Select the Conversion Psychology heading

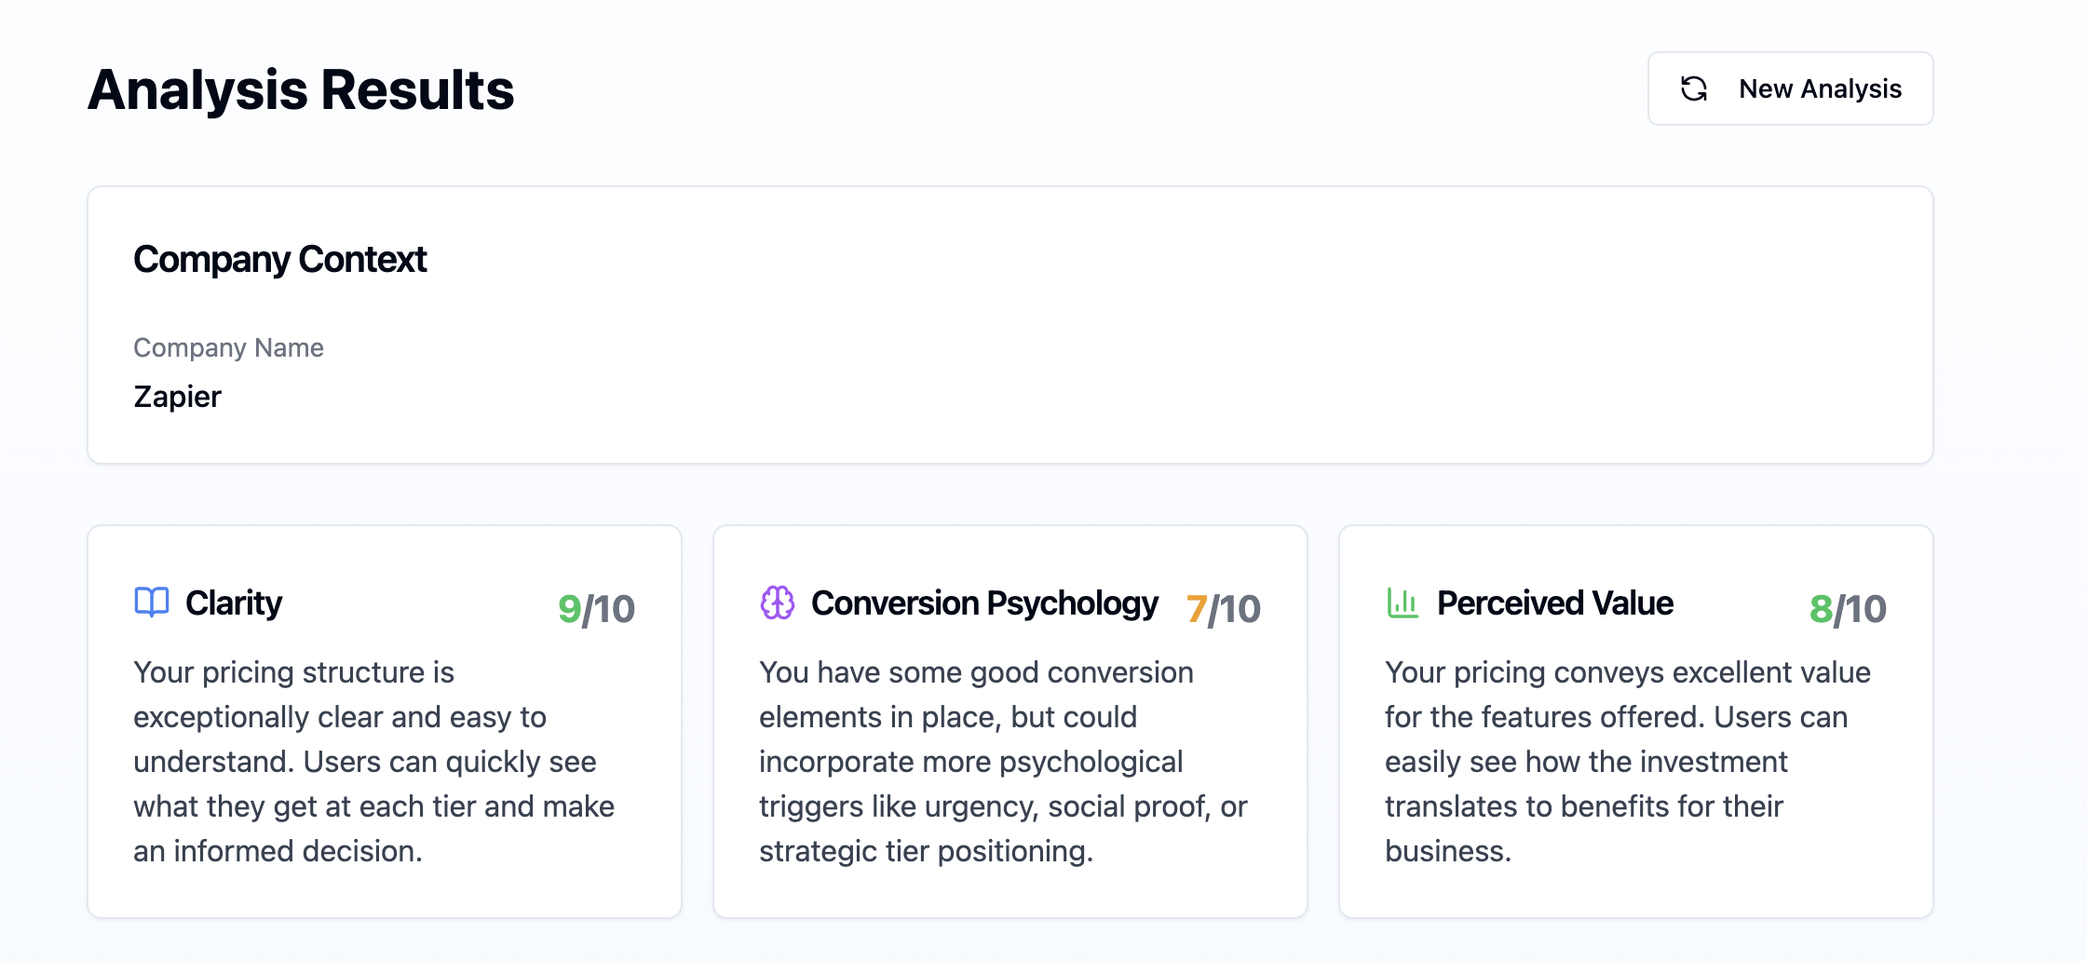(984, 603)
